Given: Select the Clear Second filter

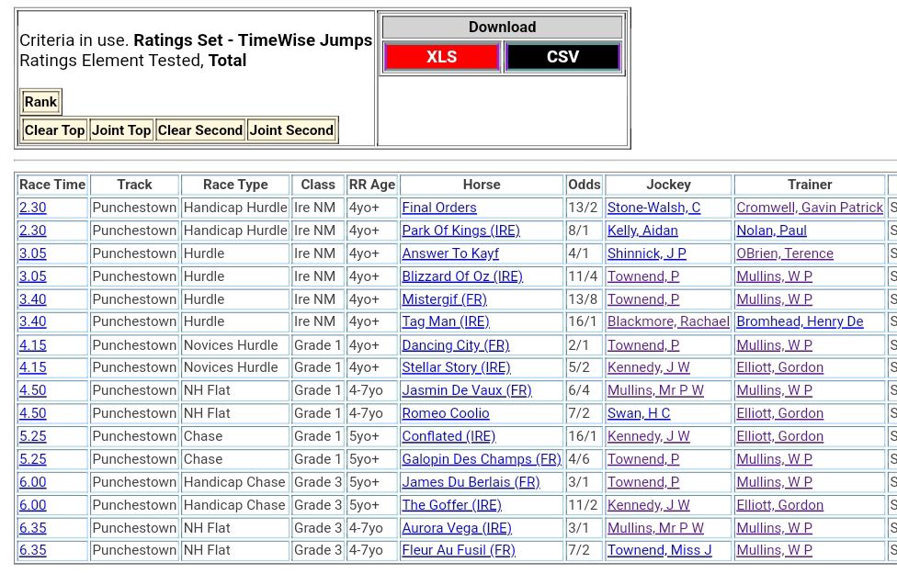Looking at the screenshot, I should click(199, 130).
